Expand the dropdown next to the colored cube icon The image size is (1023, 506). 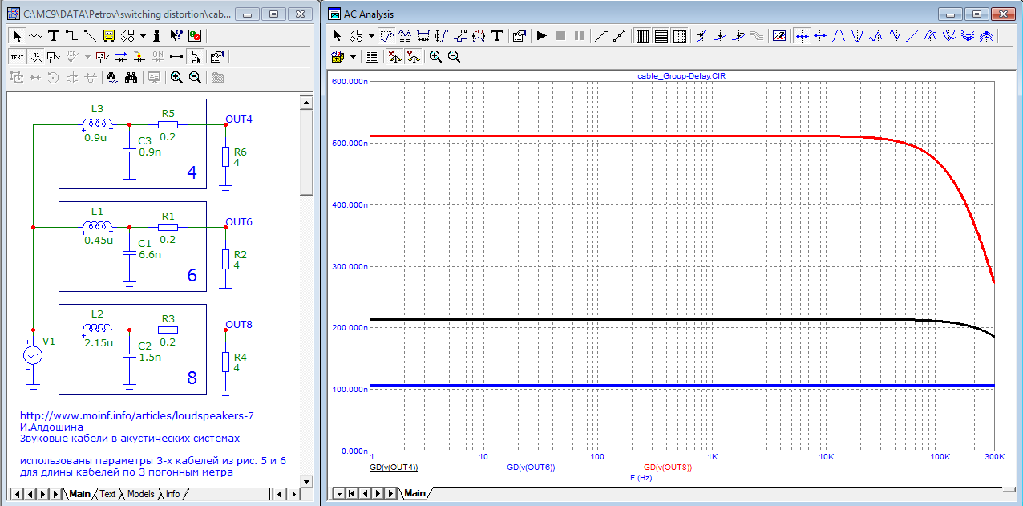(x=353, y=57)
